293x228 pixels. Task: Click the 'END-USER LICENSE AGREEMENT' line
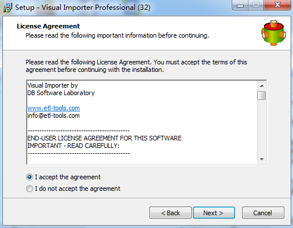coord(104,138)
